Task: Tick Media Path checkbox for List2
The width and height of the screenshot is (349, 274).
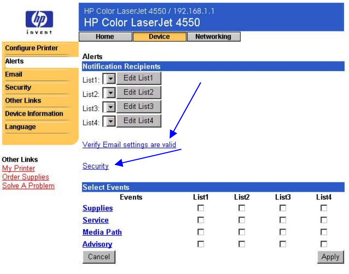Action: coord(242,232)
